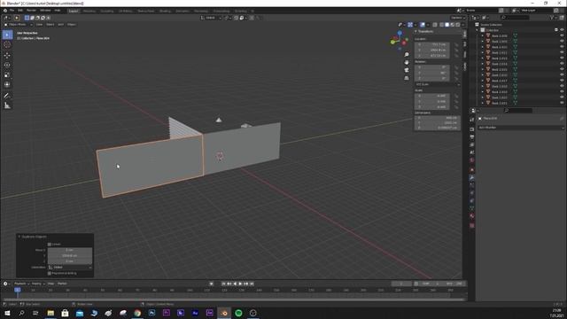Toggle visibility eye of first outliner object

562,35
